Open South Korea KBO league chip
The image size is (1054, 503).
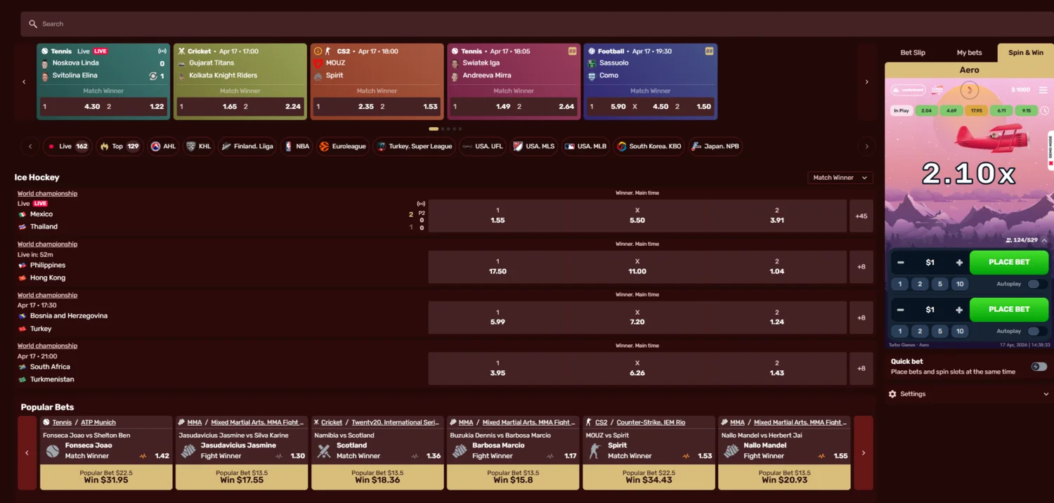click(649, 146)
